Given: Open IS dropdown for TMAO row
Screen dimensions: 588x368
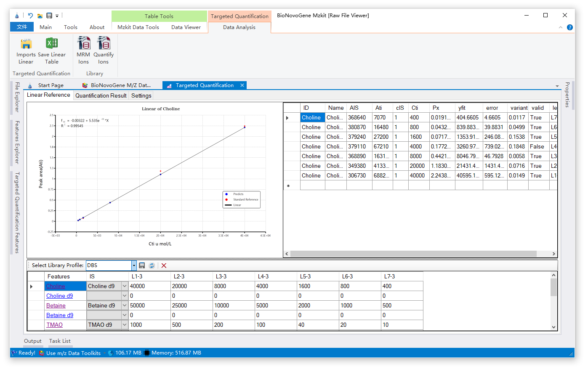Looking at the screenshot, I should click(x=125, y=325).
